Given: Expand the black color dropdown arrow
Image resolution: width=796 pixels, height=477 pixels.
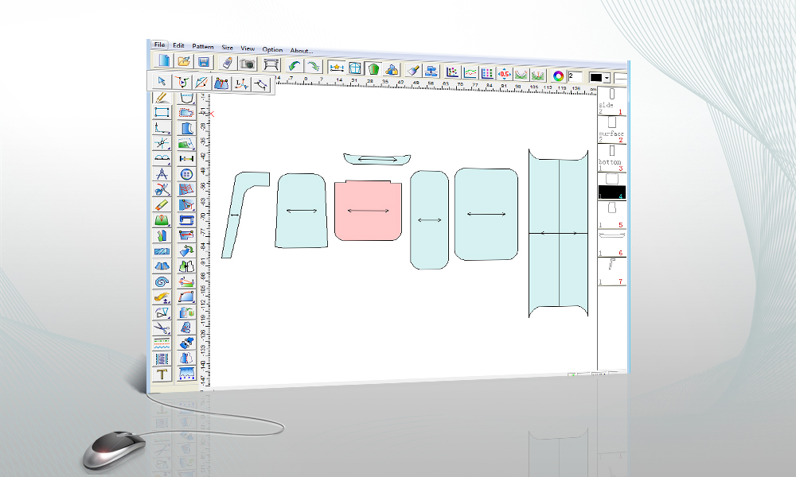Looking at the screenshot, I should [x=607, y=78].
